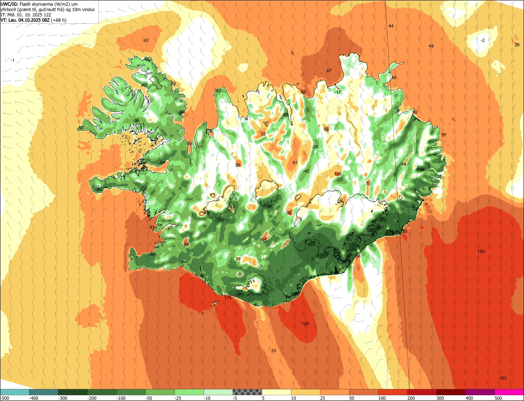Click the map value '126'
This screenshot has width=524, height=401.
338,174
